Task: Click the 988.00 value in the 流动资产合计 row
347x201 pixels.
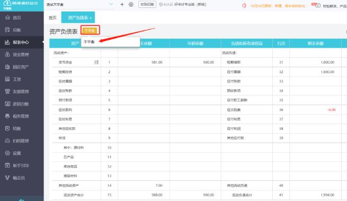Action: (157, 195)
